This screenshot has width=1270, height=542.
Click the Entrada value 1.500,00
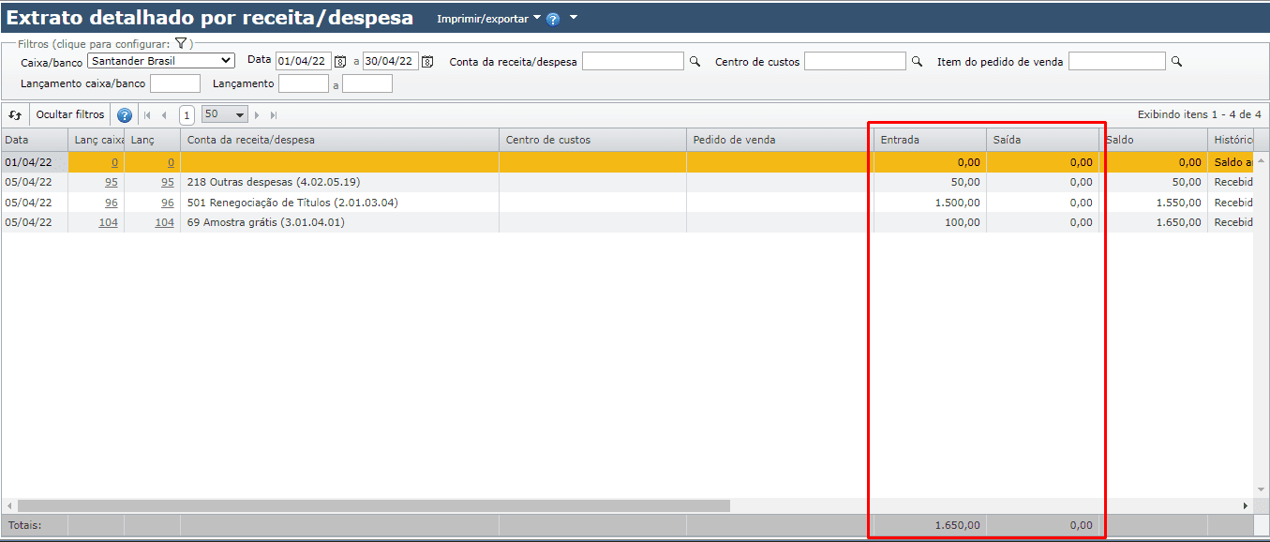tap(957, 203)
